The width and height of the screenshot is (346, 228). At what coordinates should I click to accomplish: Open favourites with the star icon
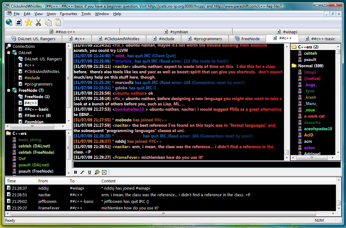click(28, 23)
